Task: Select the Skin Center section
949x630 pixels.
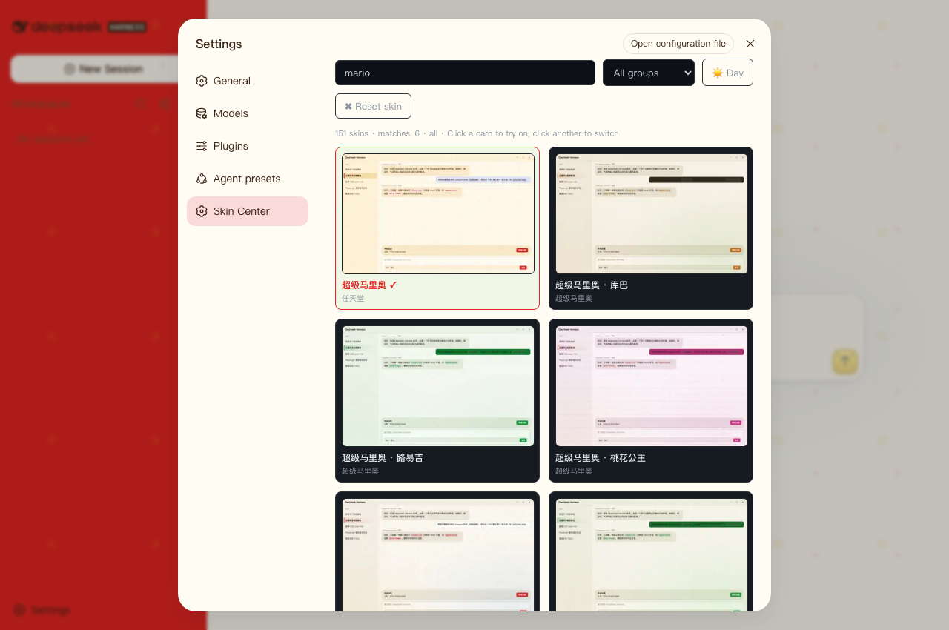Action: click(x=248, y=211)
